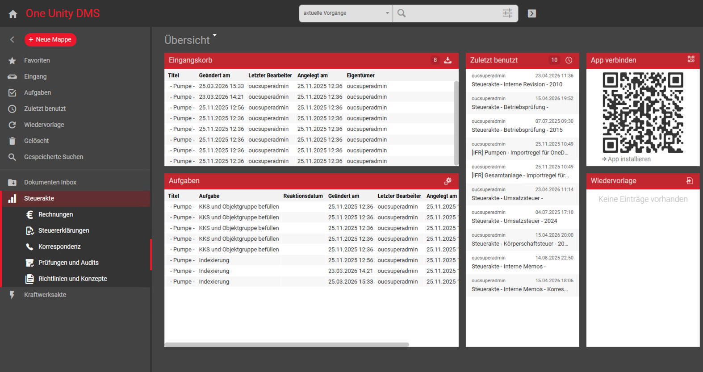Sort Eingangskorb by Geändert am column

pyautogui.click(x=215, y=76)
